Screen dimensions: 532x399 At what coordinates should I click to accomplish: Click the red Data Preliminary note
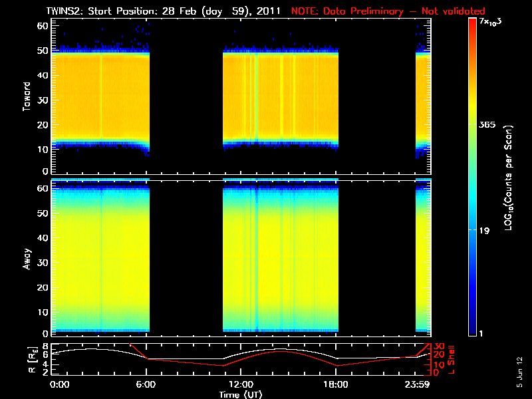(388, 11)
